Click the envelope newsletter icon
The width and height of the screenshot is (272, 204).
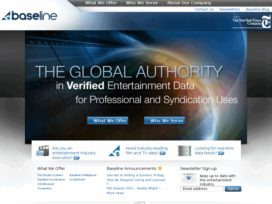(189, 178)
